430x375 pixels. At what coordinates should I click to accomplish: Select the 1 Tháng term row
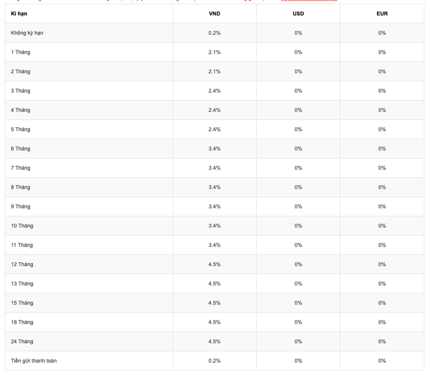[214, 52]
